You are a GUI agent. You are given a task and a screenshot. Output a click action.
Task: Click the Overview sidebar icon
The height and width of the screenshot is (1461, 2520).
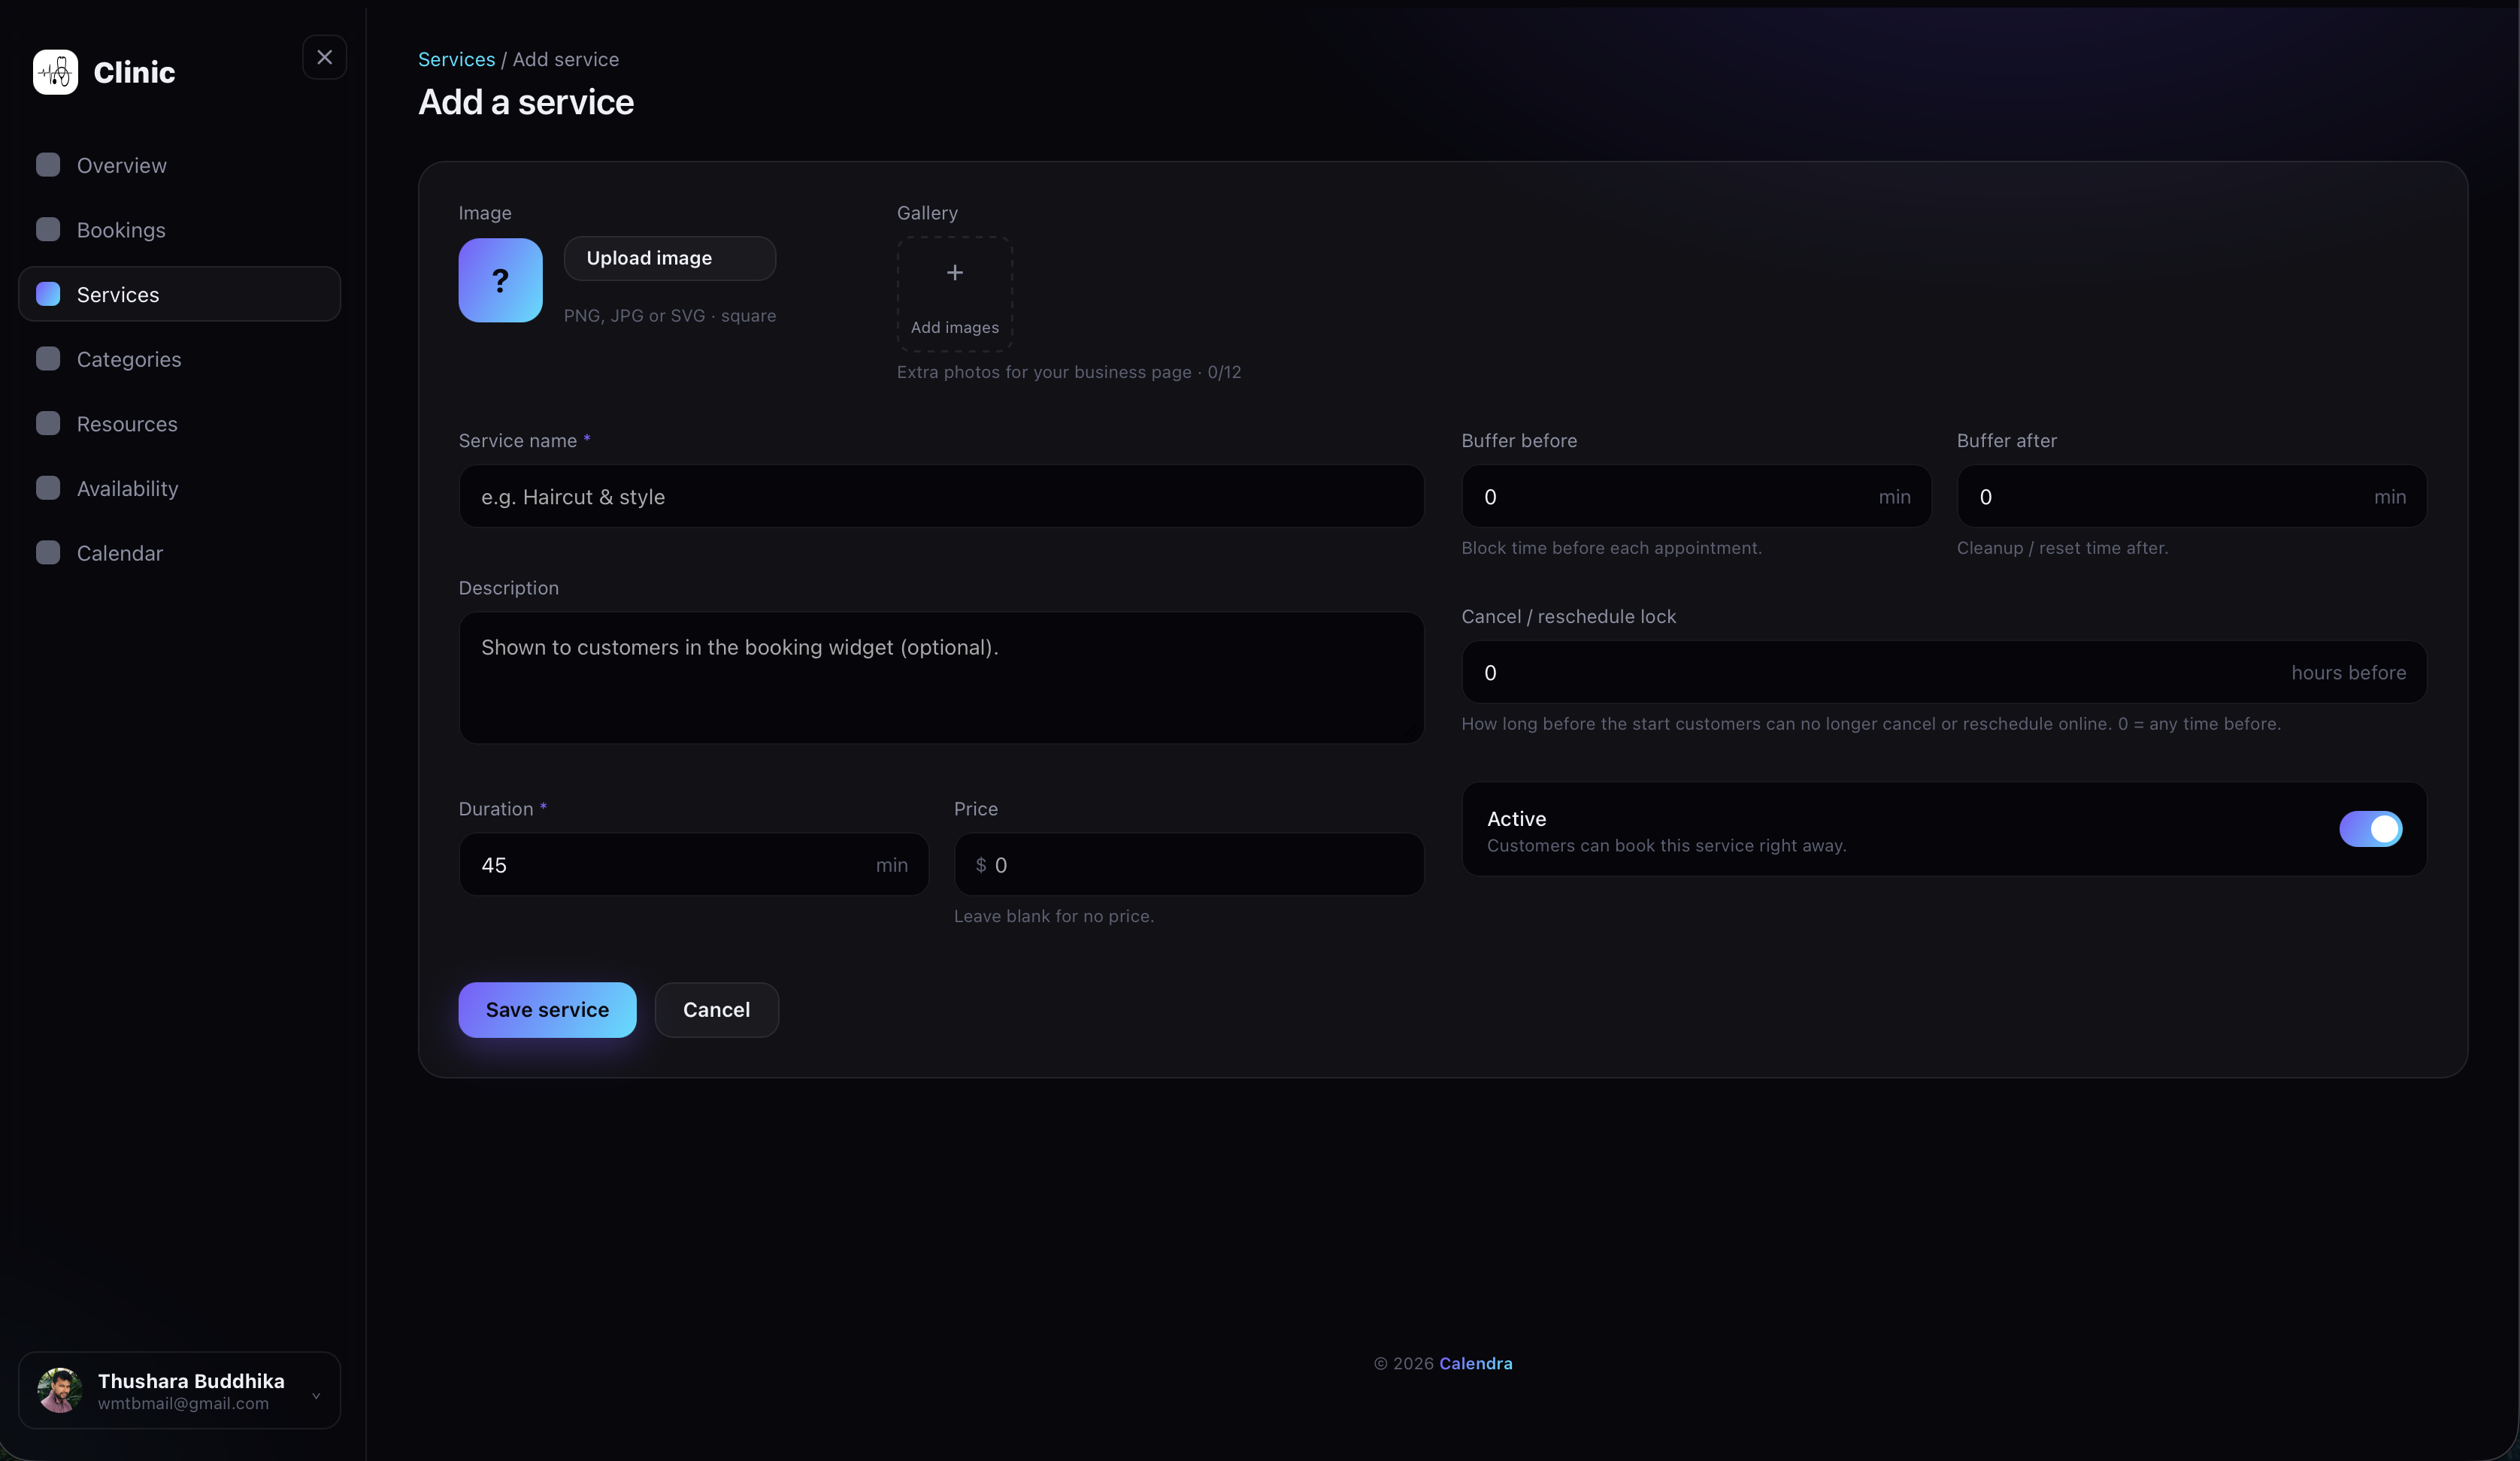coord(48,165)
